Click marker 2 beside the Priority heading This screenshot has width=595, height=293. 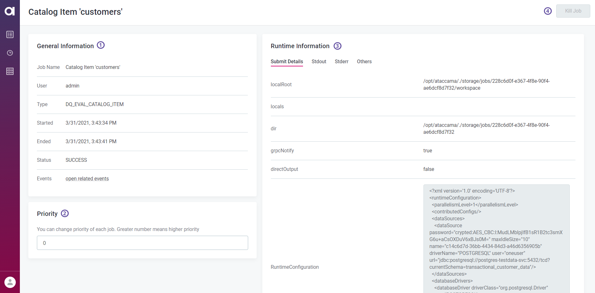click(x=65, y=213)
